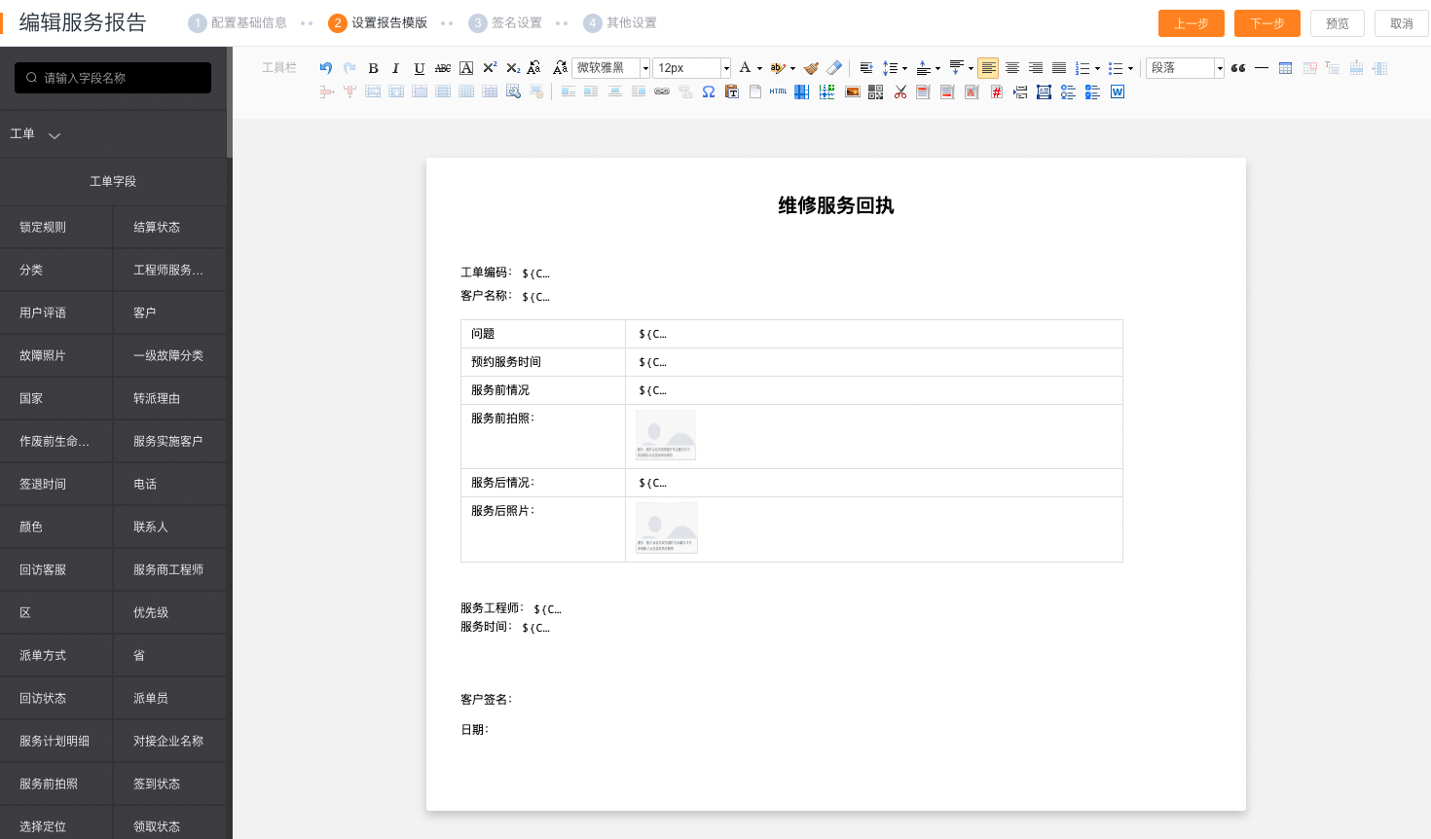Click the 取消 cancel button
1431x839 pixels.
tap(1402, 23)
